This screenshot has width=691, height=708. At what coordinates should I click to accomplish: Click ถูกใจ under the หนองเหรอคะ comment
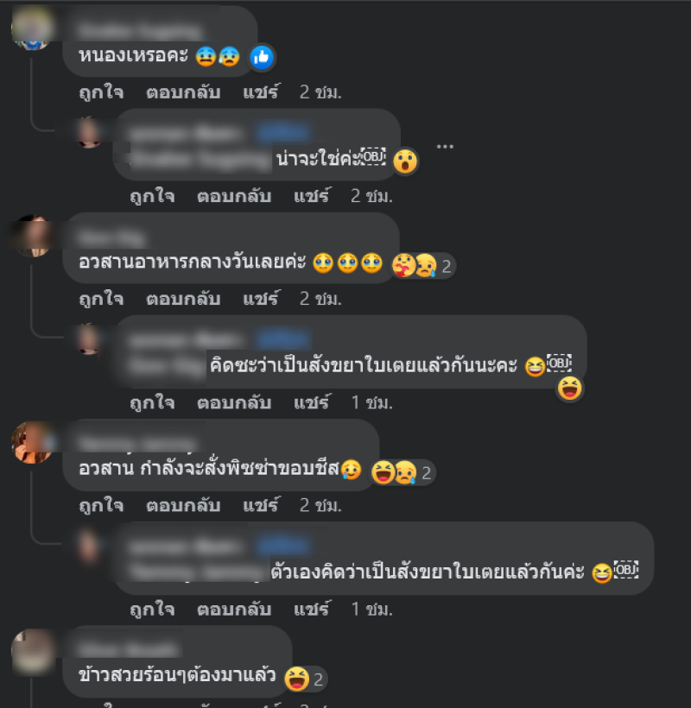pyautogui.click(x=101, y=92)
